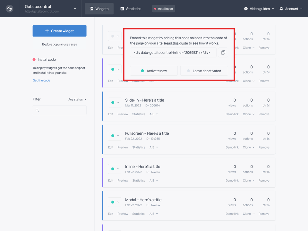Open the Any status filter dropdown
This screenshot has width=308, height=231.
pyautogui.click(x=77, y=99)
